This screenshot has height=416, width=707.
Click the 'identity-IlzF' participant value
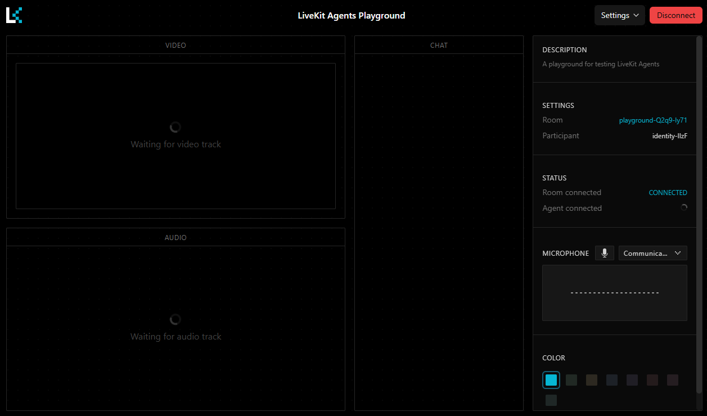coord(670,136)
